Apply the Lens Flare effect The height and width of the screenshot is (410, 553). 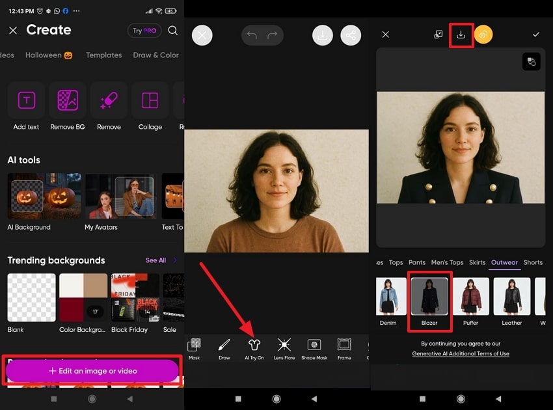point(284,348)
